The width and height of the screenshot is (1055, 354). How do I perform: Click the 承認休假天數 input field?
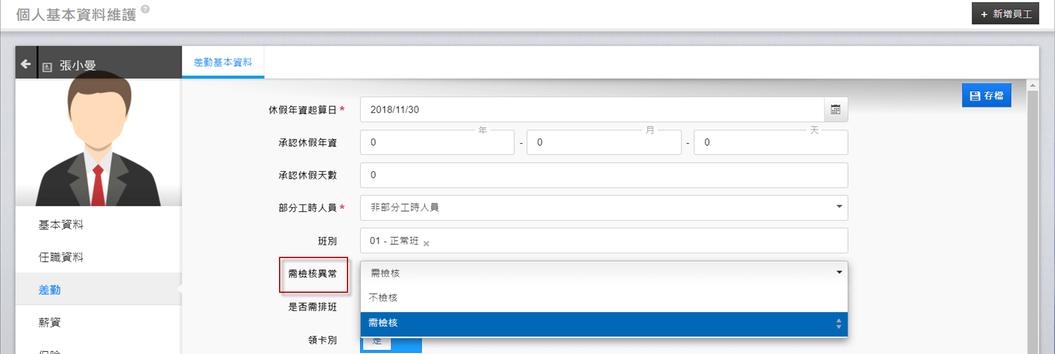click(603, 175)
